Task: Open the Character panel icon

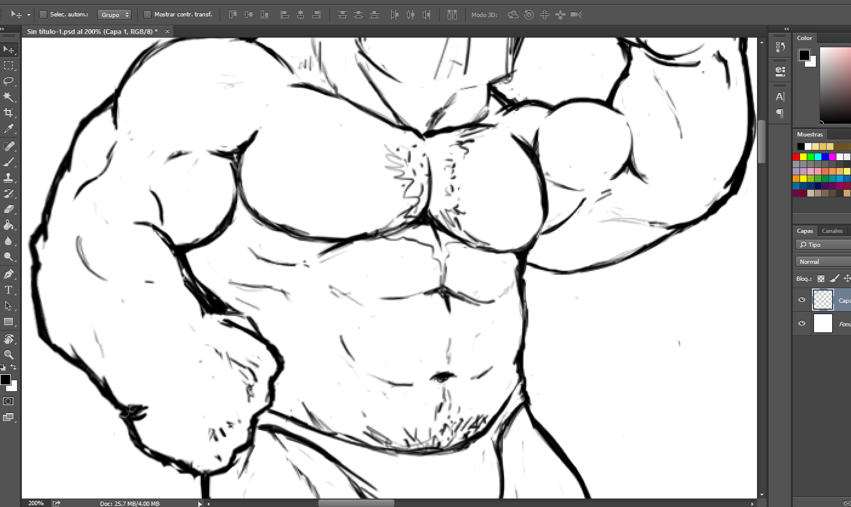Action: (x=780, y=96)
